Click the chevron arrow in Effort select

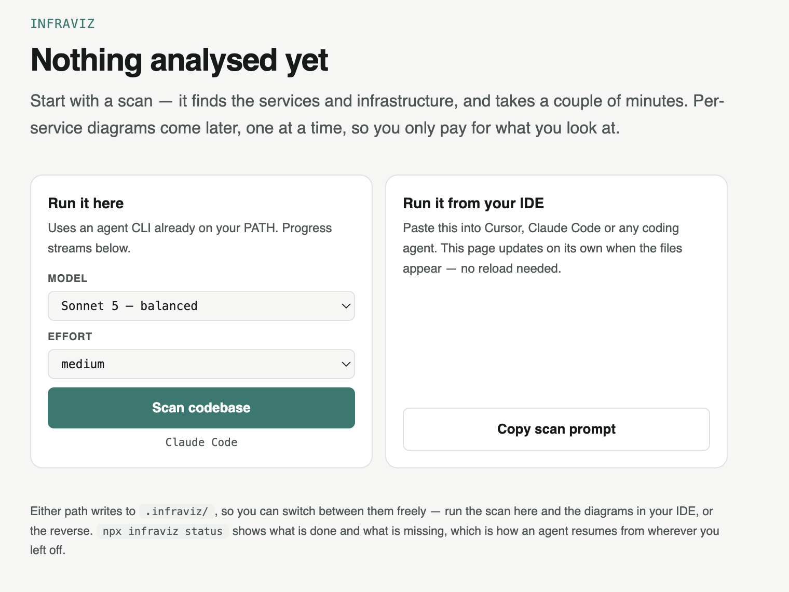346,364
